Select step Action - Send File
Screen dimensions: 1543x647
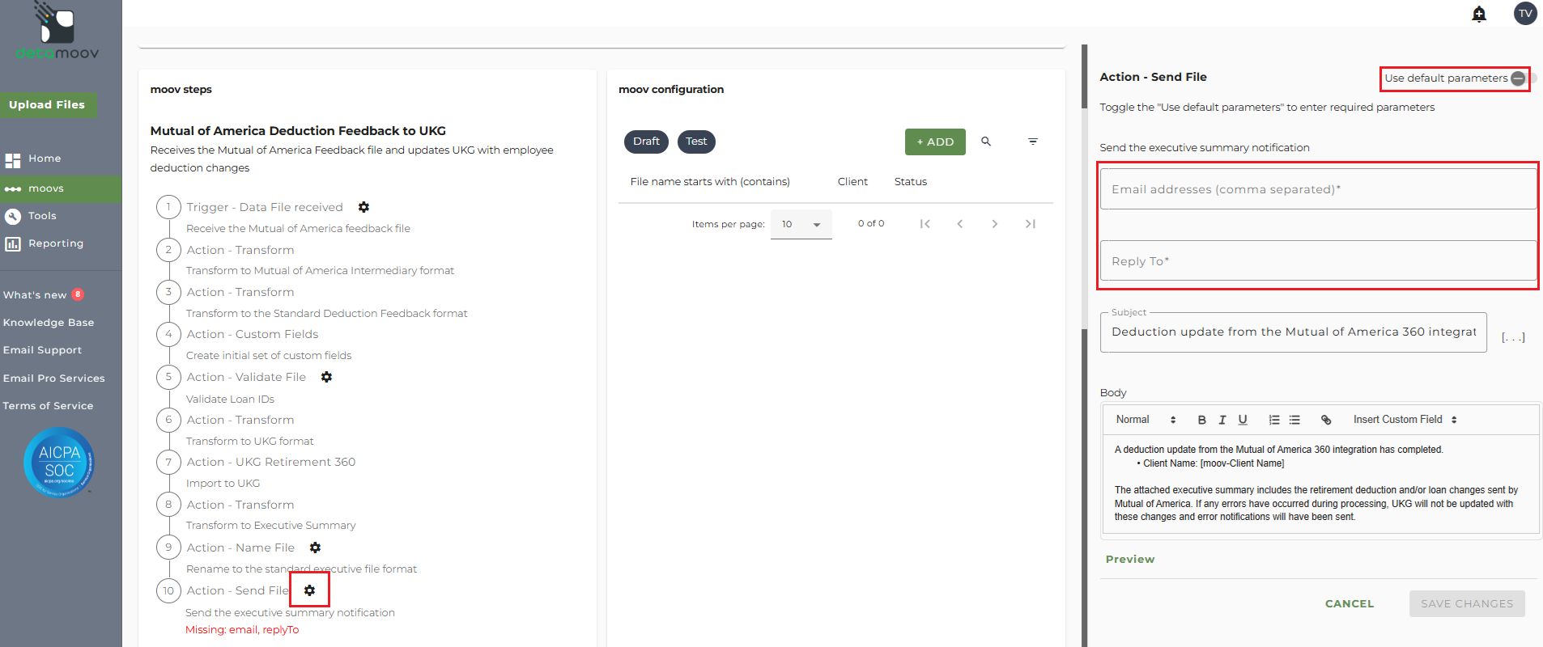tap(238, 590)
